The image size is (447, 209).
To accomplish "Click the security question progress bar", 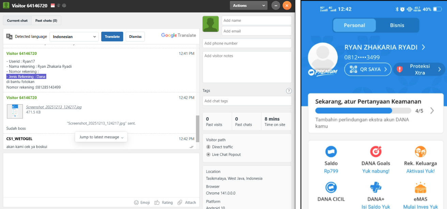I will (x=363, y=111).
